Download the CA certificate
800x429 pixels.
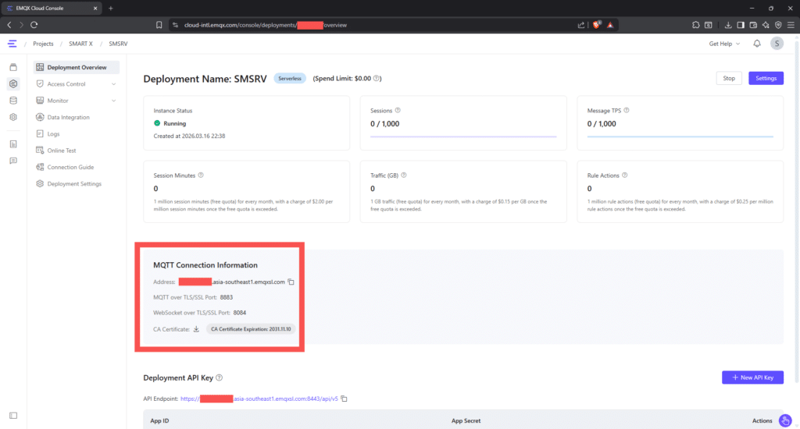[196, 329]
